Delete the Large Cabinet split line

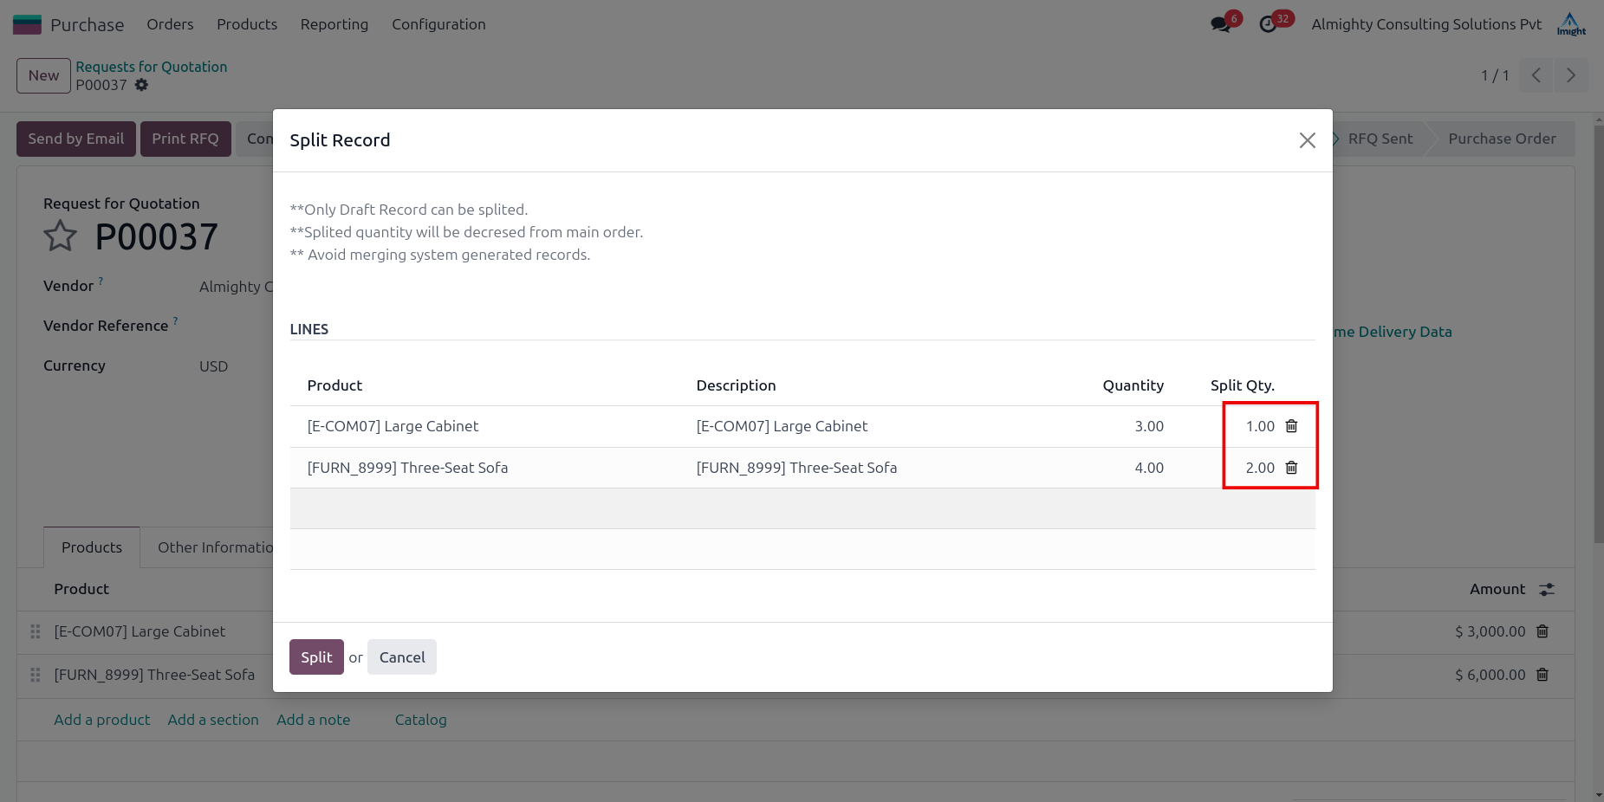(1291, 426)
